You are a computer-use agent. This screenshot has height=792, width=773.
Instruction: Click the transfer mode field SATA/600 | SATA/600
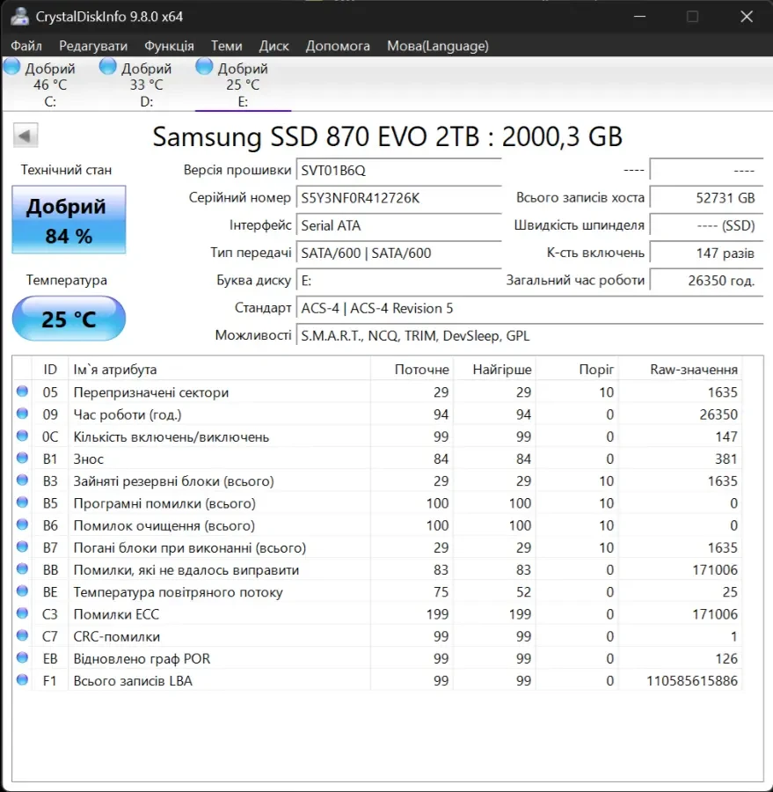click(398, 253)
